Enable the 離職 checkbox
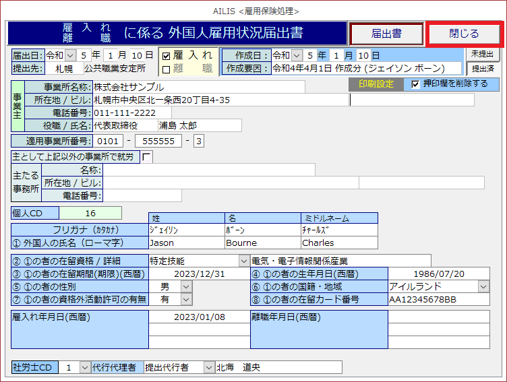Screen dimensions: 507x382 pyautogui.click(x=167, y=69)
